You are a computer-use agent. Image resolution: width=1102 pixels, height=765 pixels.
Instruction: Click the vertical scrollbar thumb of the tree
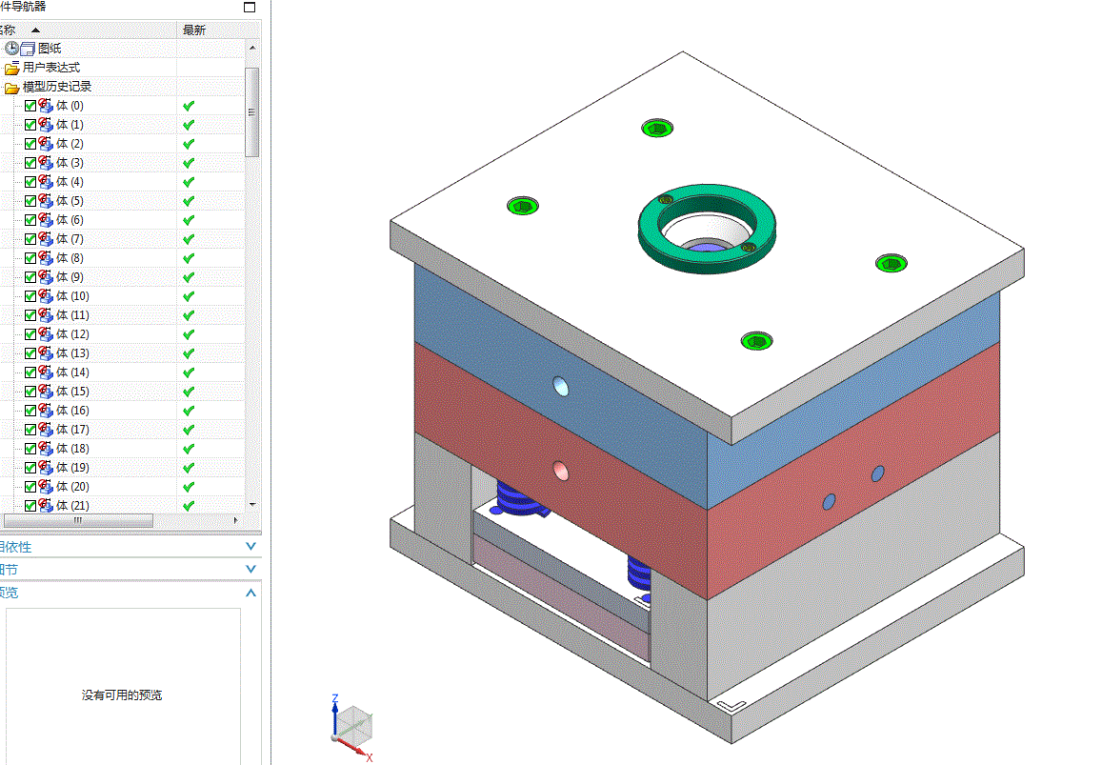(x=252, y=111)
